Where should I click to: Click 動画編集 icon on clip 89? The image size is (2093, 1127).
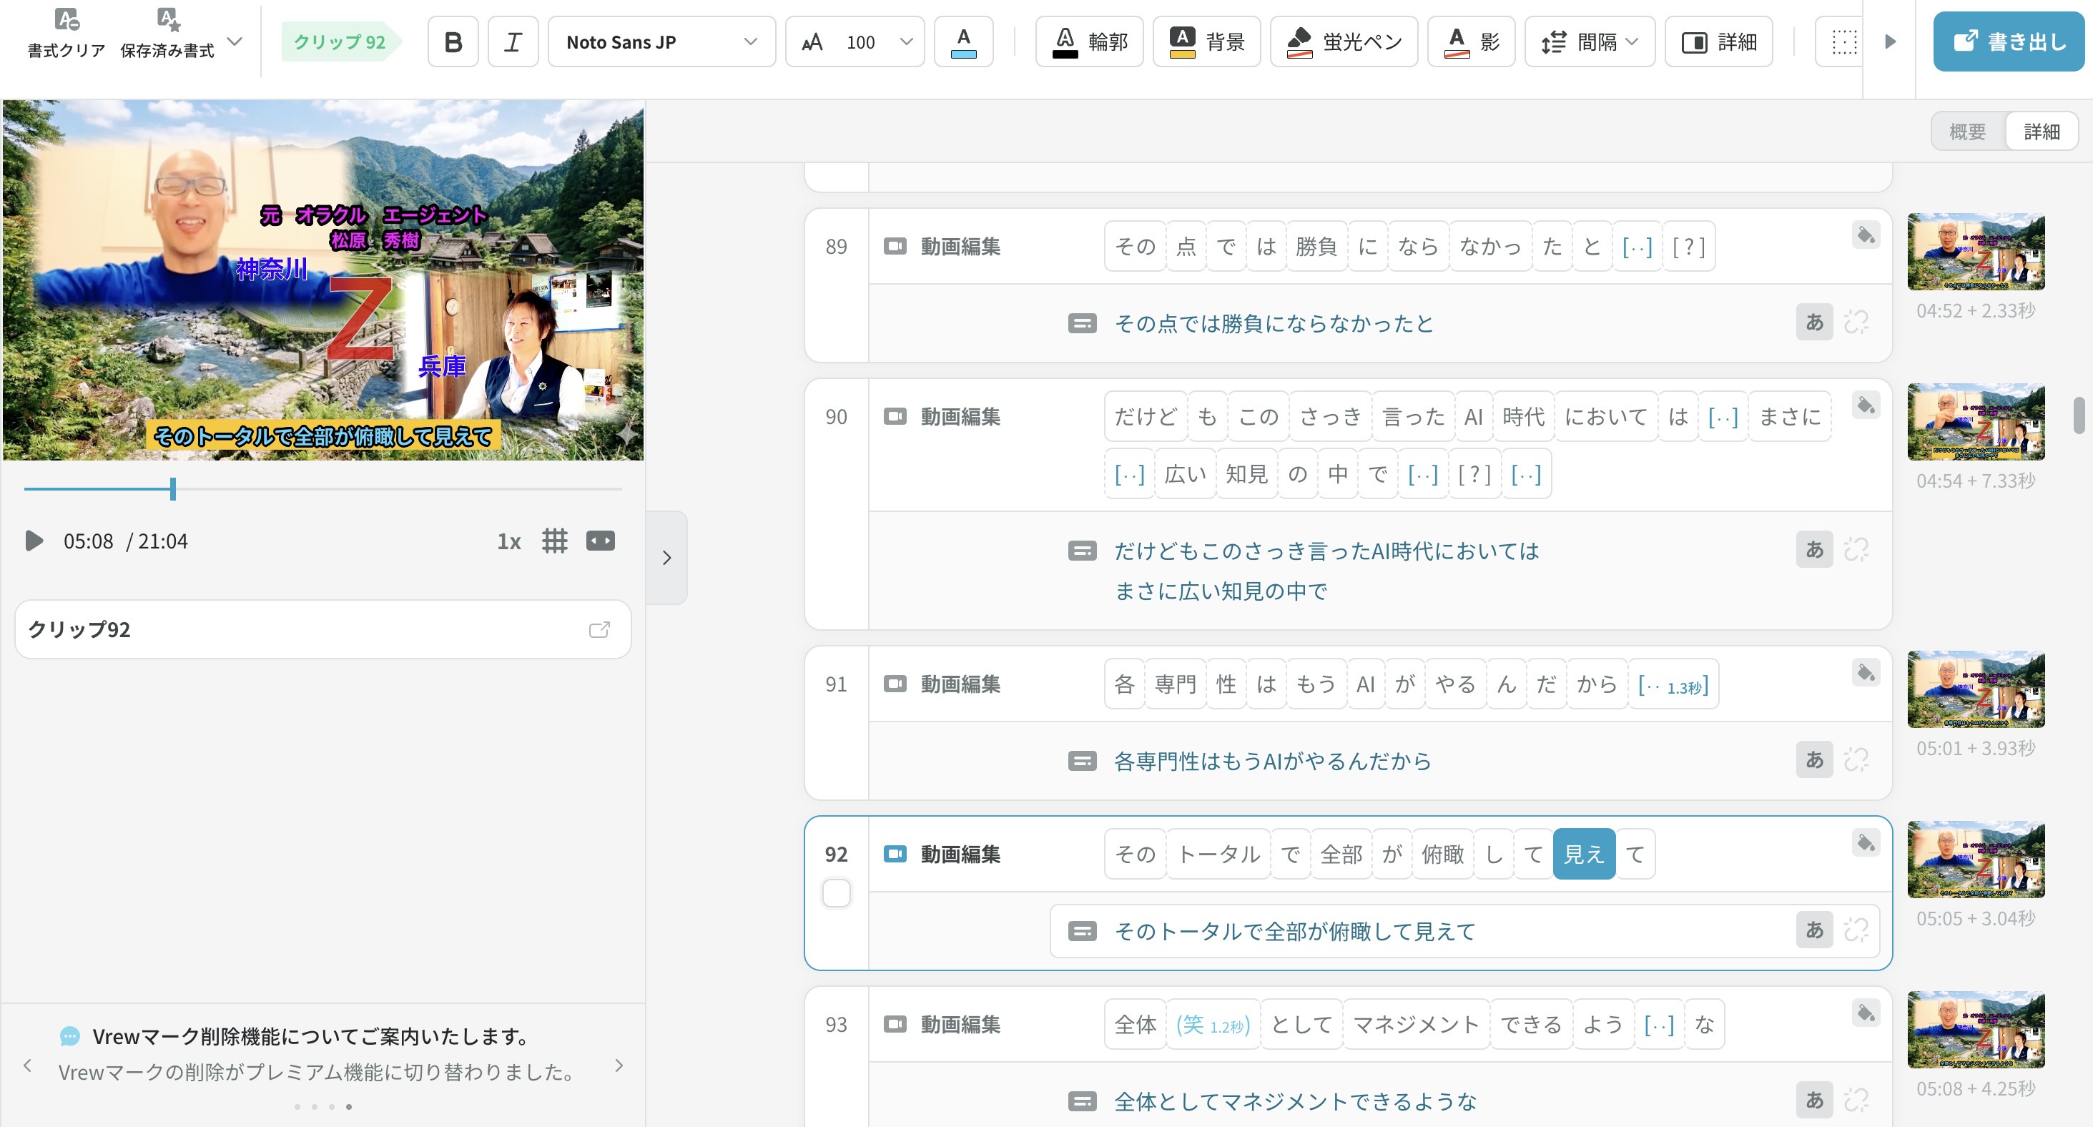coord(895,246)
